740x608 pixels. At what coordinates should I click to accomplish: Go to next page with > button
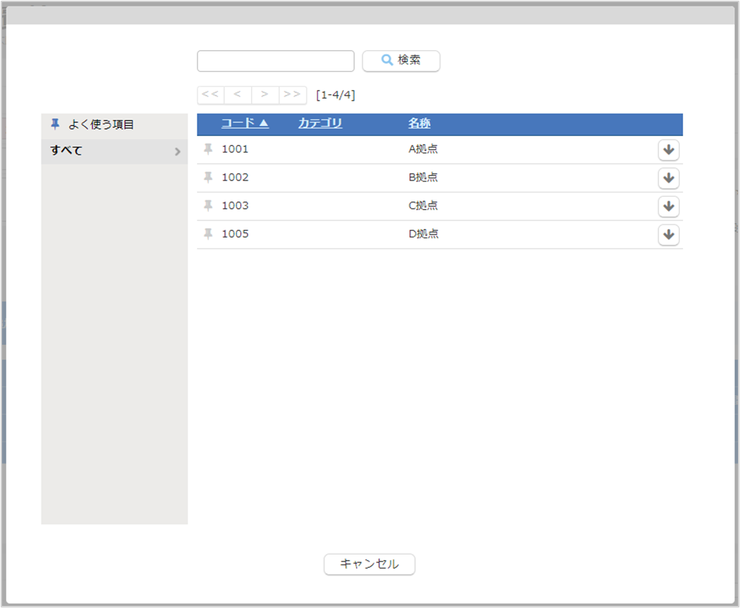265,95
